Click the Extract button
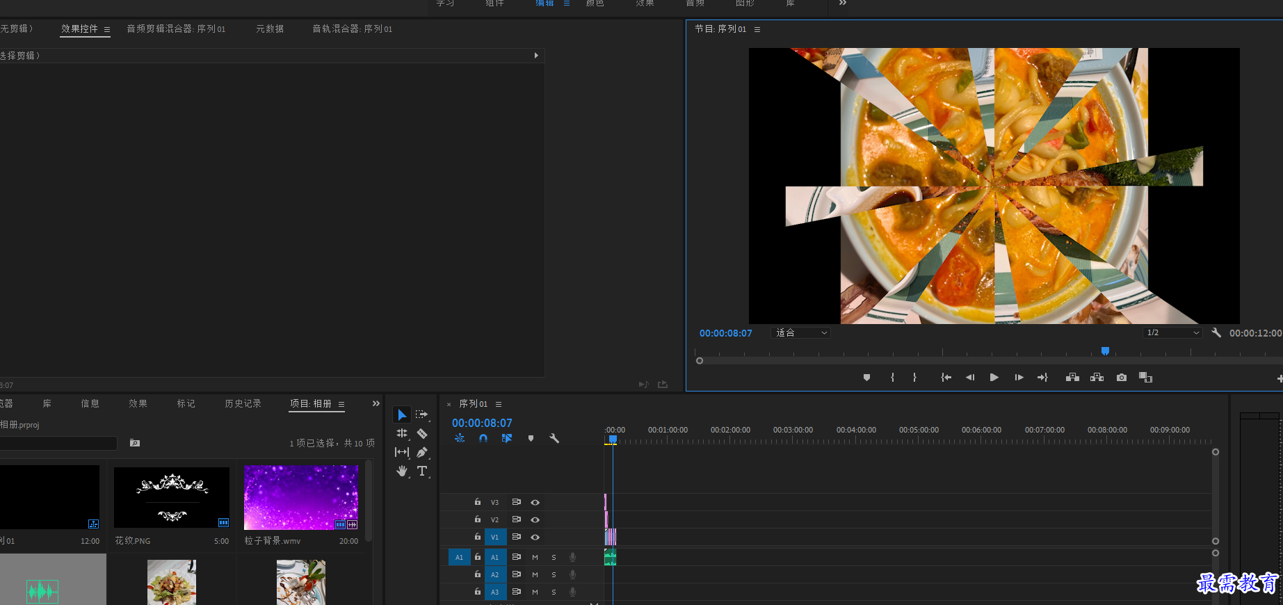The image size is (1283, 605). click(x=1097, y=378)
